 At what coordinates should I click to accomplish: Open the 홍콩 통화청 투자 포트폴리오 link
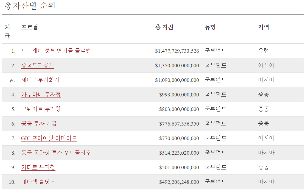coord(56,153)
